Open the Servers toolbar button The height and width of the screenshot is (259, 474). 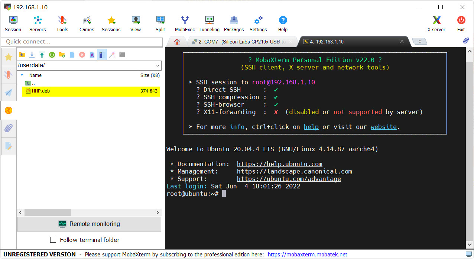click(x=38, y=24)
